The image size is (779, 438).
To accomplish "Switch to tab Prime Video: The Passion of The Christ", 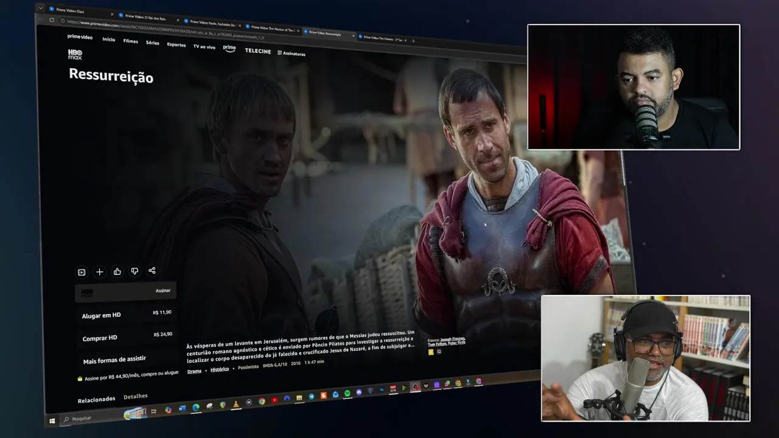I will coord(272,29).
